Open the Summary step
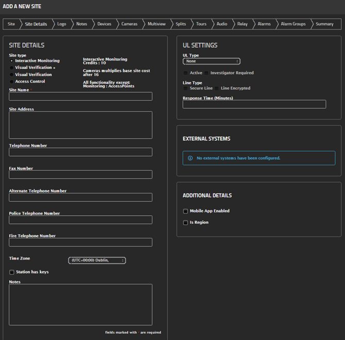 click(x=324, y=24)
